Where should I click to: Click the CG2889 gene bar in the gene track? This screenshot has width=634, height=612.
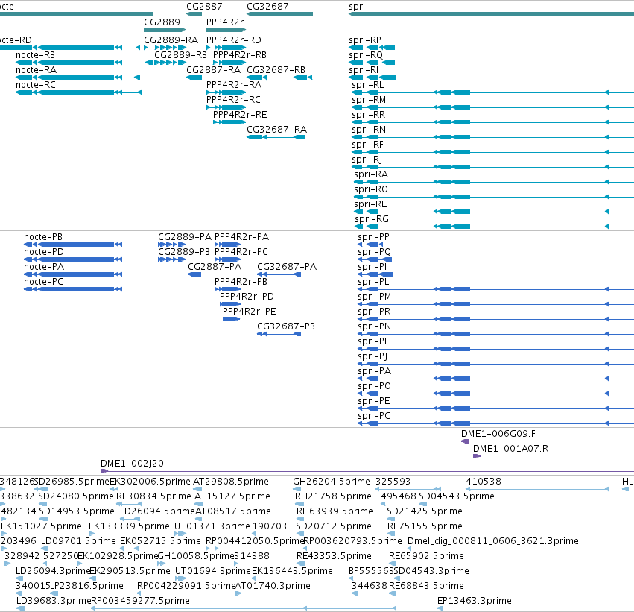click(165, 30)
